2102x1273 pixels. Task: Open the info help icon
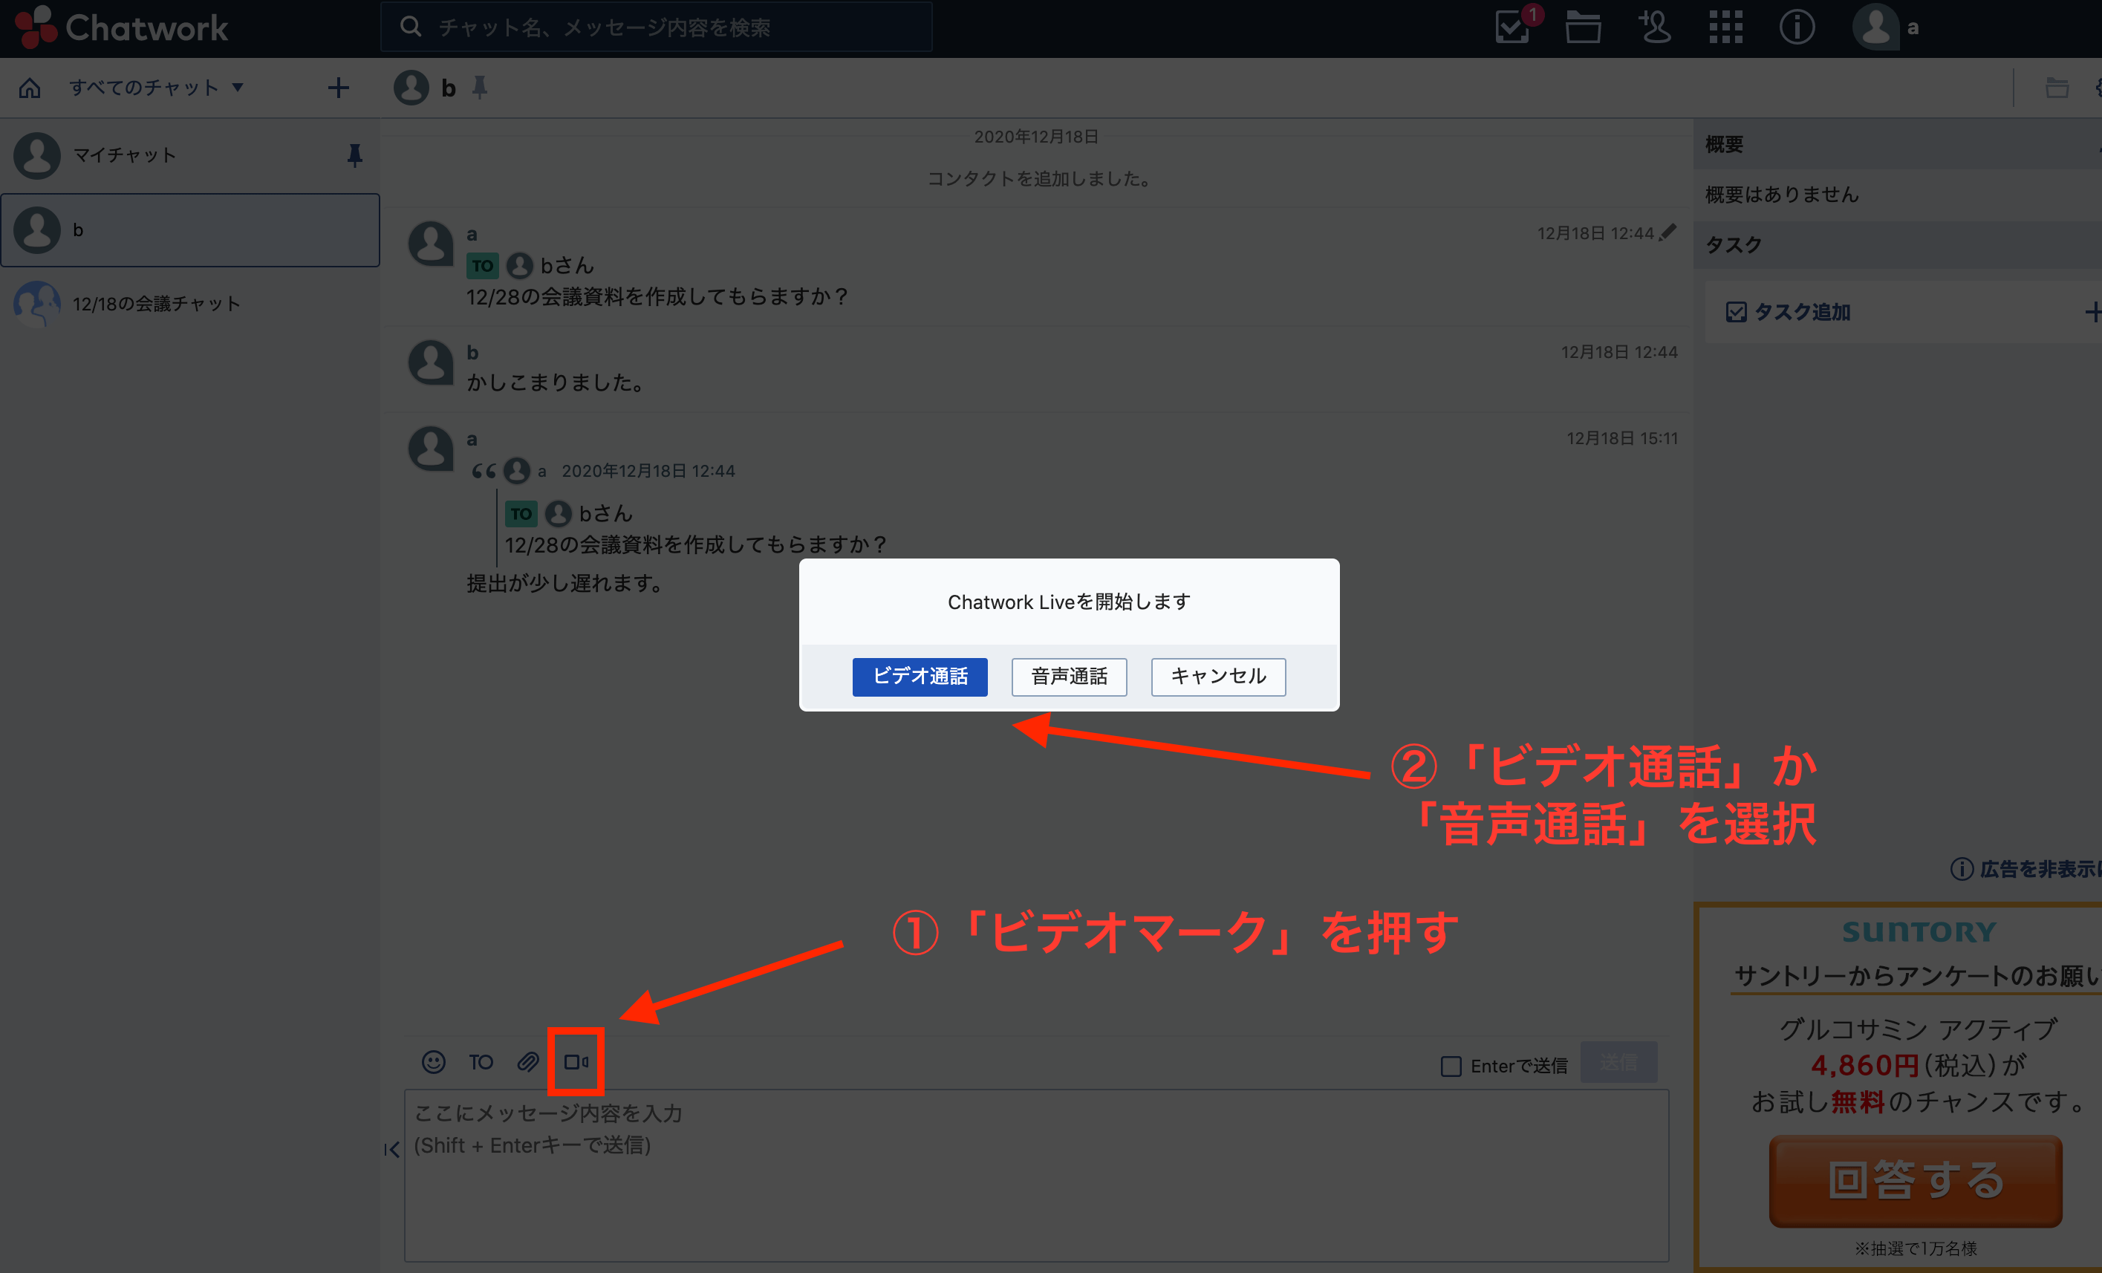[x=1797, y=27]
